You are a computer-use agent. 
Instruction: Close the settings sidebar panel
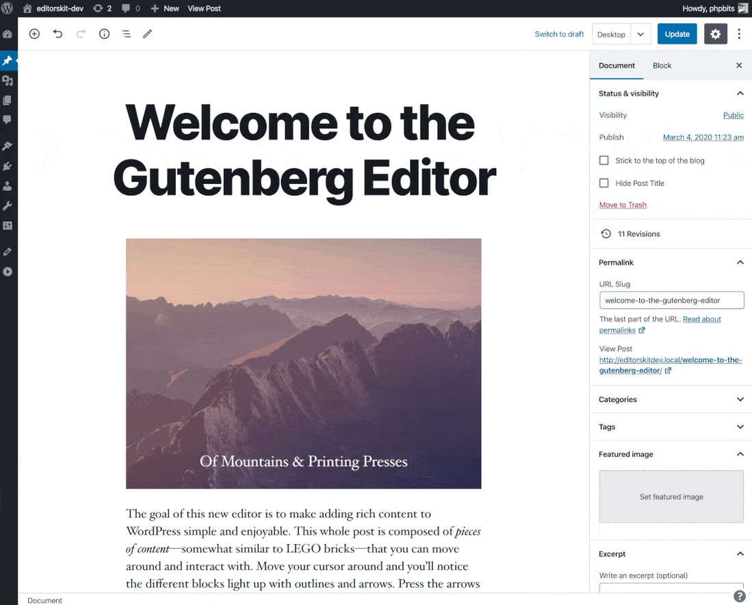click(x=738, y=65)
